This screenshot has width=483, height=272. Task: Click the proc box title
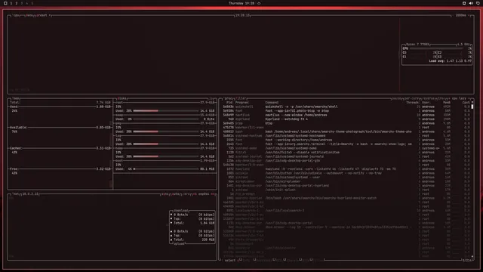229,98
